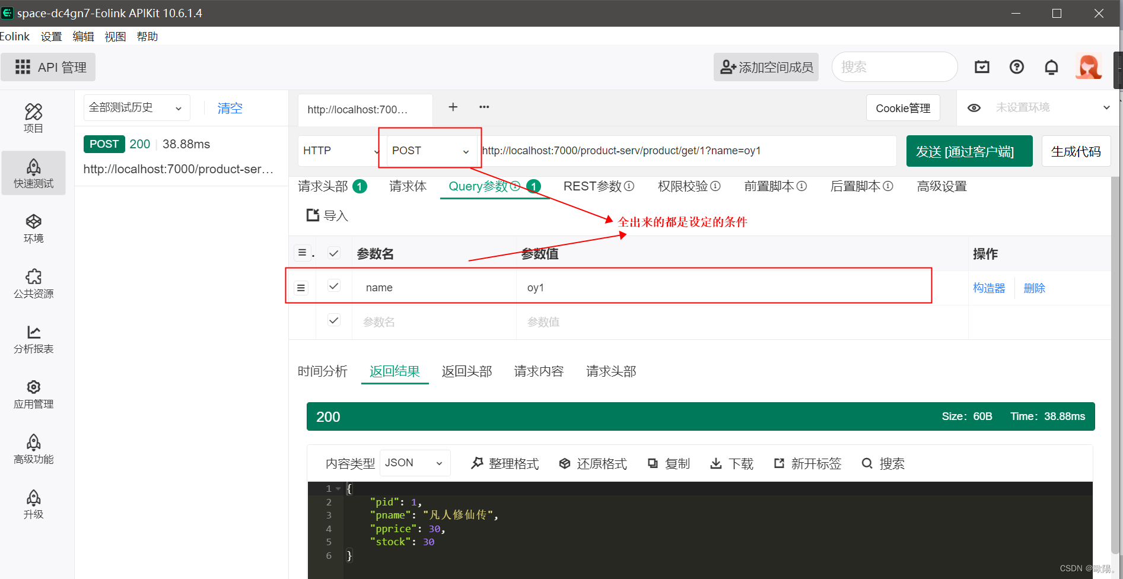Click the 生成代码 button
Image resolution: width=1123 pixels, height=579 pixels.
tap(1076, 151)
